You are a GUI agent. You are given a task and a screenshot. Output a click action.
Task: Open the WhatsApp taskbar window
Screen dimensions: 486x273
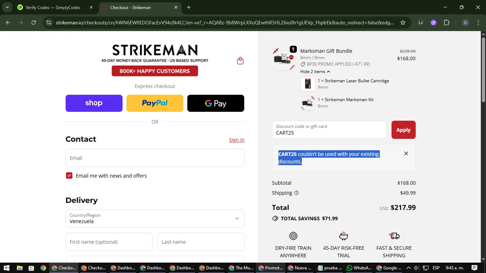click(x=359, y=268)
